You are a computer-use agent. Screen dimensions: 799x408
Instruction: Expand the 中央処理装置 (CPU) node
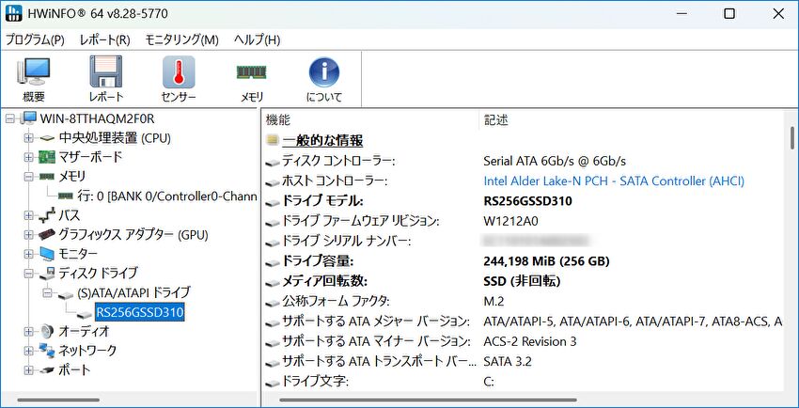pos(28,138)
